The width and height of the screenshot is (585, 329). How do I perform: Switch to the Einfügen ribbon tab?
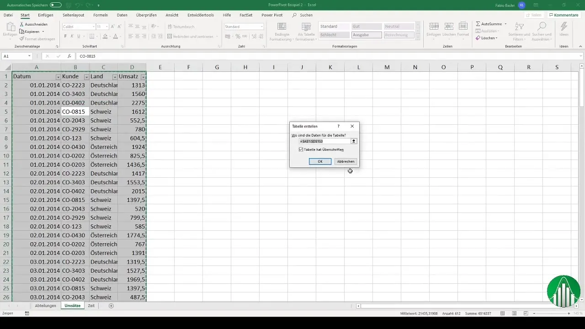pyautogui.click(x=46, y=15)
